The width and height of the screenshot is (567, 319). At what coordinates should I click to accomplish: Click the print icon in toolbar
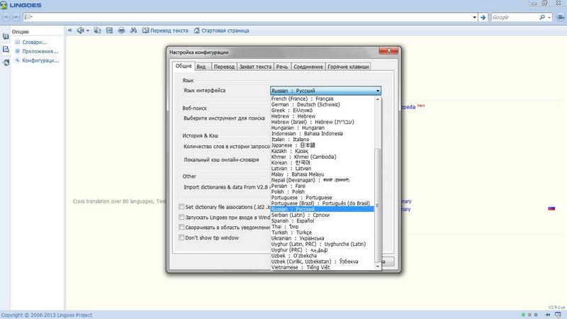tap(121, 30)
